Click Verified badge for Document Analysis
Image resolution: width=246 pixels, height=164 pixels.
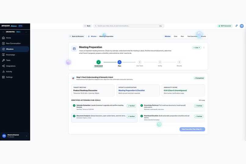[x=131, y=116]
